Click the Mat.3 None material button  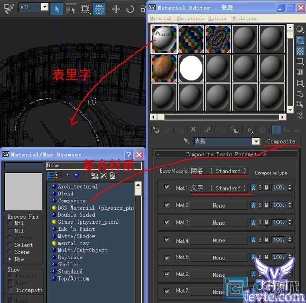218,223
